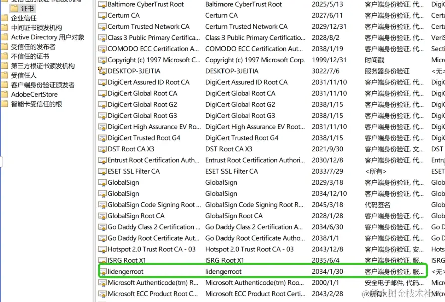Screen dimensions: 445x302
Task: Click the Copyright (c) 1997 Microsoft certificate icon
Action: click(x=102, y=60)
